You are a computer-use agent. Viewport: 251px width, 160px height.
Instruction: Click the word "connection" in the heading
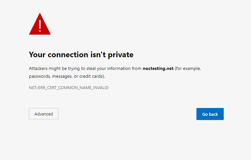(x=68, y=55)
